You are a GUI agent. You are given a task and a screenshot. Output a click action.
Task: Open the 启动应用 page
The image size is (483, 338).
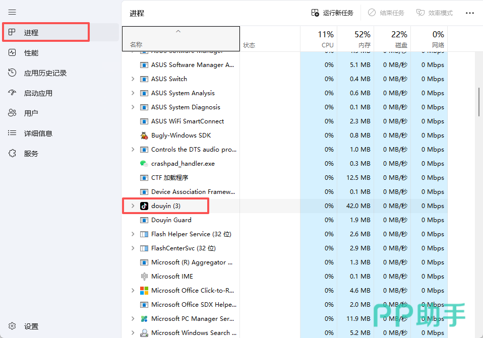tap(38, 93)
